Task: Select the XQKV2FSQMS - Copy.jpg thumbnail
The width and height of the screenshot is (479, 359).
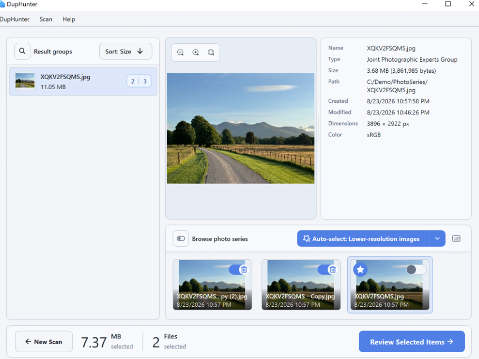Action: (301, 285)
